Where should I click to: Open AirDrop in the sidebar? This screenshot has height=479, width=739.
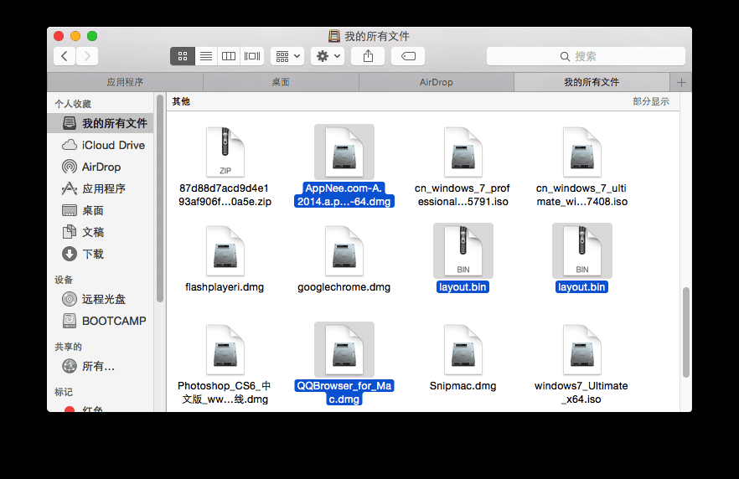101,167
